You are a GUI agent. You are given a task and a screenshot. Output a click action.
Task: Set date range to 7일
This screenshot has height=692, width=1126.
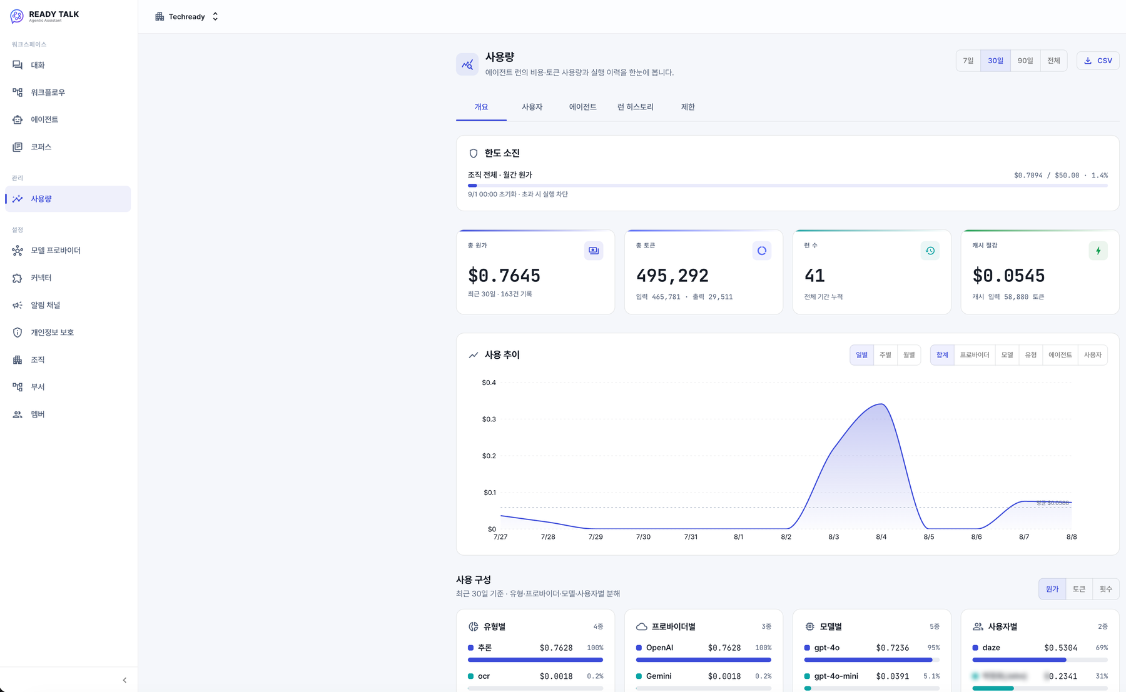point(968,61)
